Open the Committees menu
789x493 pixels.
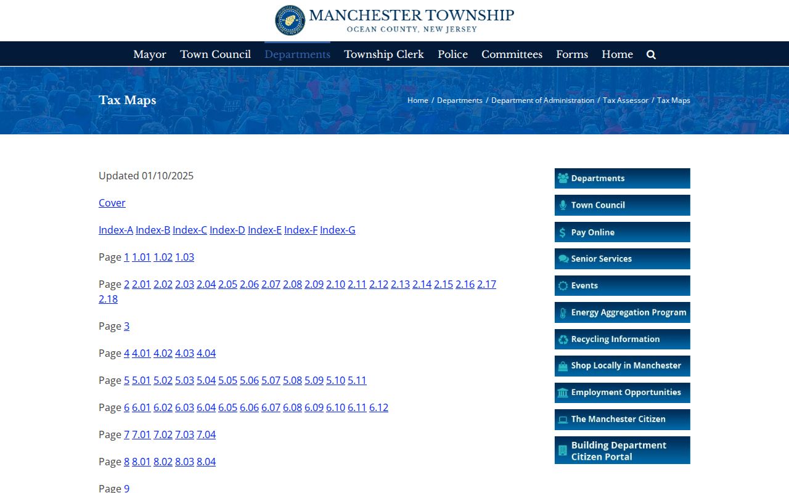point(512,54)
